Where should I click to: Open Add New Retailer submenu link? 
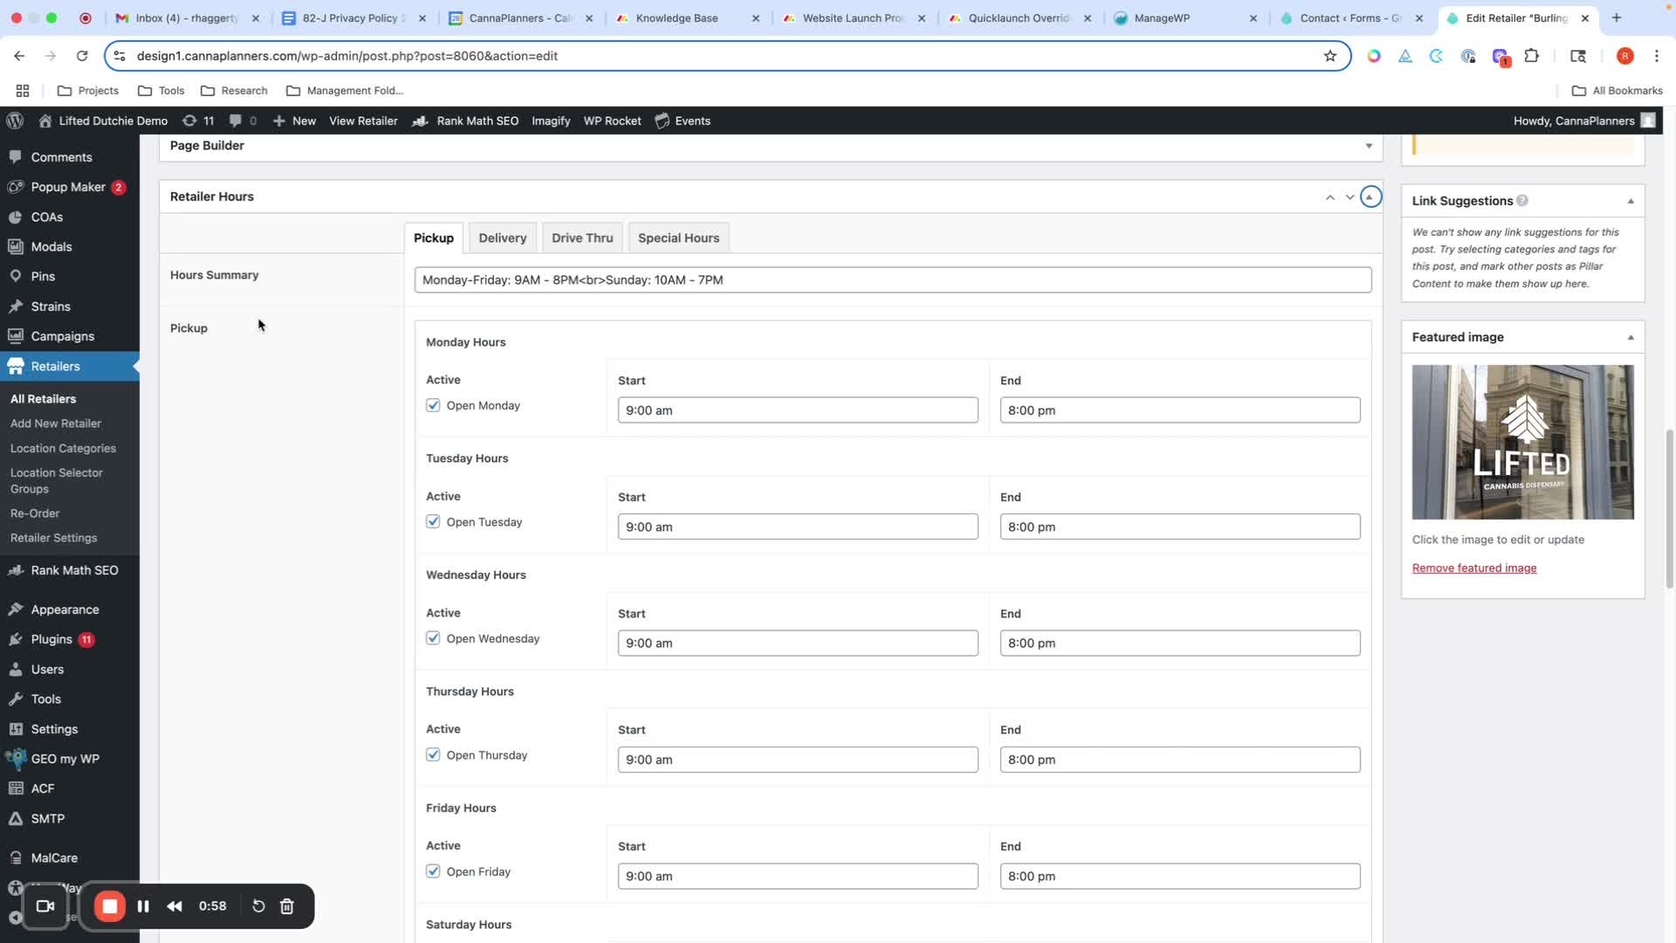(56, 423)
